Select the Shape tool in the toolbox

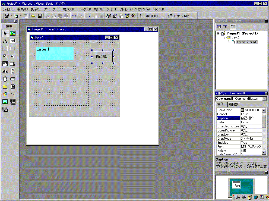click(5, 94)
